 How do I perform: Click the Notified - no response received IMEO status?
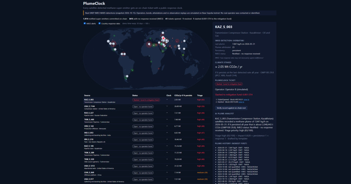246,54
